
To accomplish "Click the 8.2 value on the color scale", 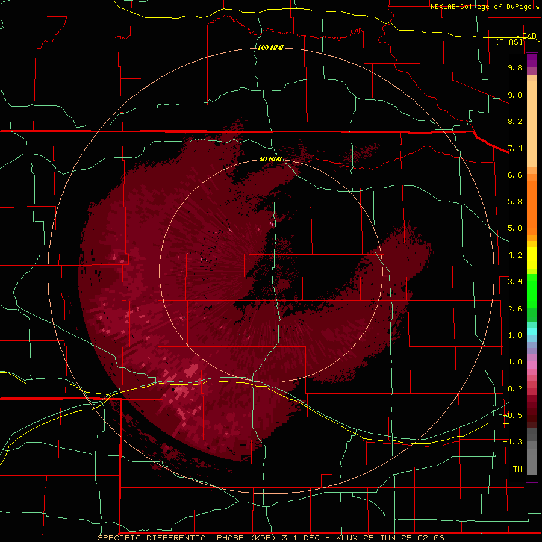I will (515, 121).
